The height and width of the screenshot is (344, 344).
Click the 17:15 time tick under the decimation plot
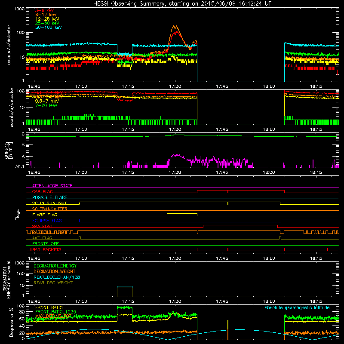[x=128, y=301]
